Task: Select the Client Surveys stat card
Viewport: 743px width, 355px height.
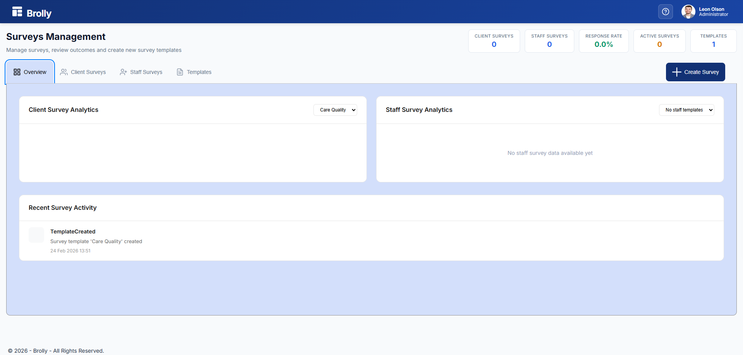Action: click(494, 41)
